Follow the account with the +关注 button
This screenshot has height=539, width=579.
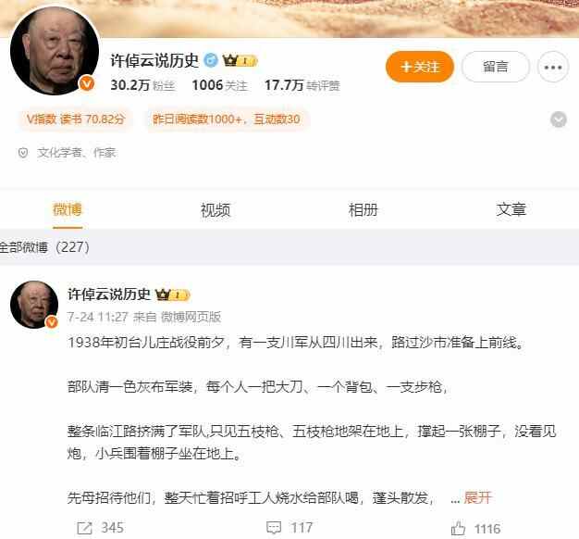coord(420,67)
